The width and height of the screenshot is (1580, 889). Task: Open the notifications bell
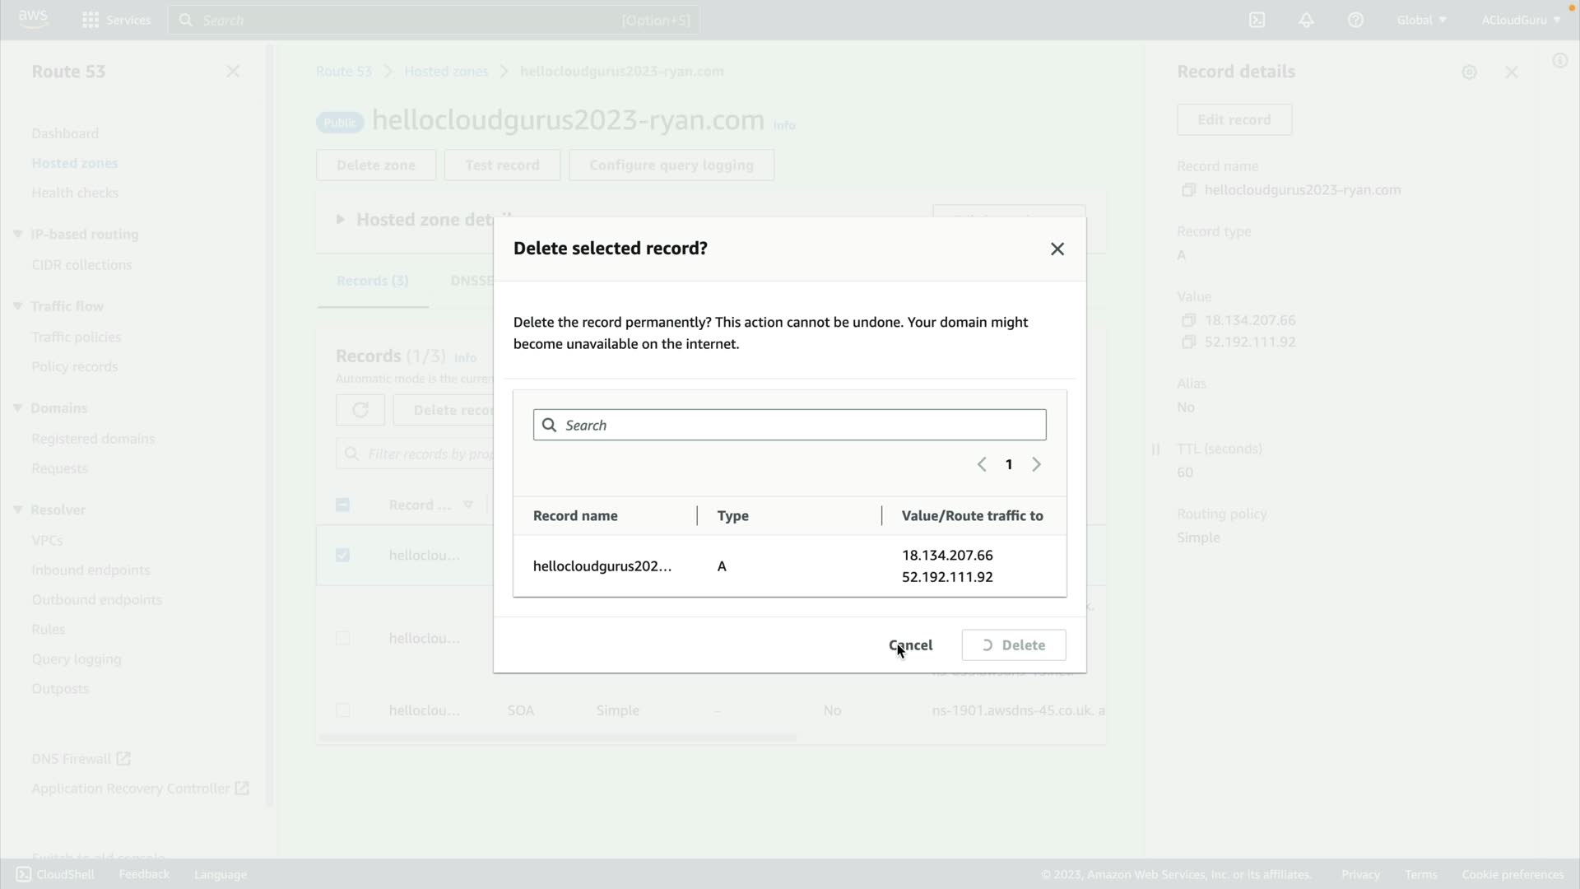[1306, 20]
